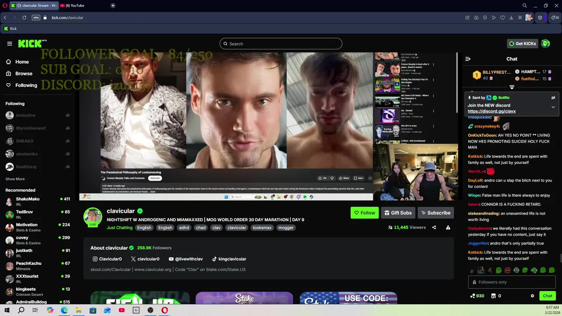Click clavicular streamer avatar
This screenshot has width=562, height=316.
[93, 217]
